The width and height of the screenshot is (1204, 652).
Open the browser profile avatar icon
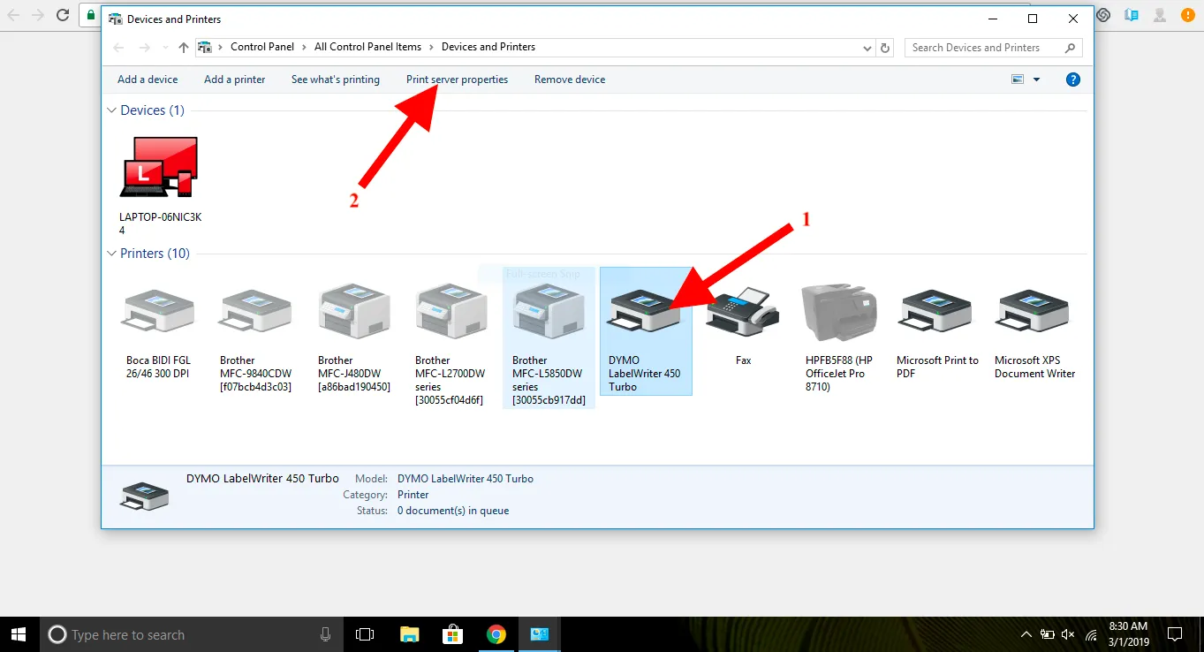pyautogui.click(x=1161, y=15)
